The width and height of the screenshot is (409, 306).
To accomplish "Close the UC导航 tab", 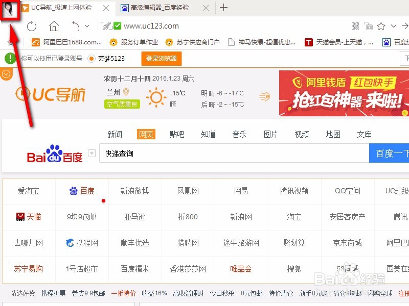I will coord(106,8).
